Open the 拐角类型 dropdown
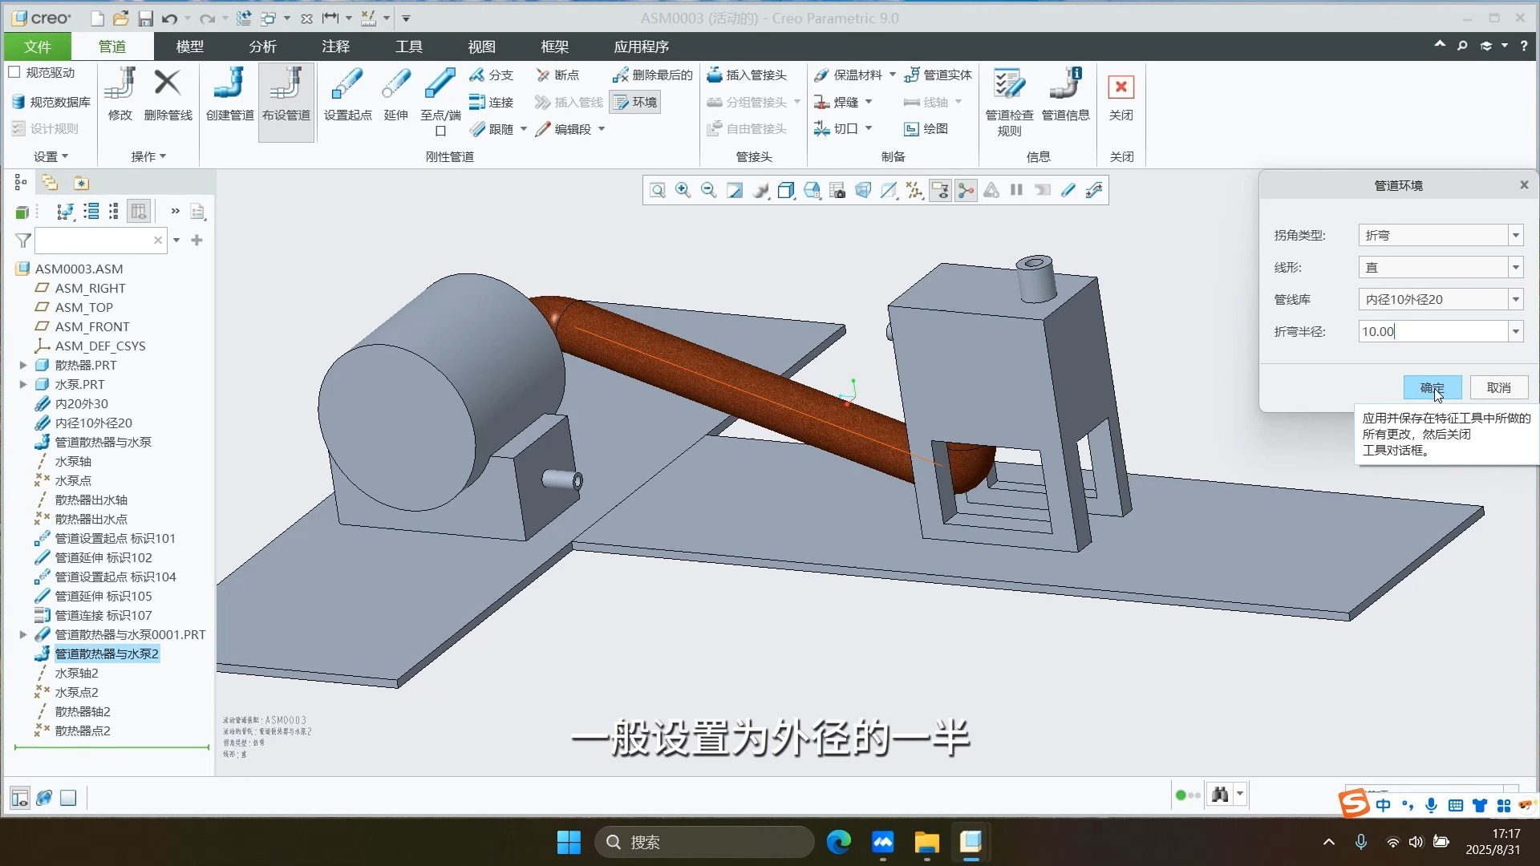 point(1515,235)
